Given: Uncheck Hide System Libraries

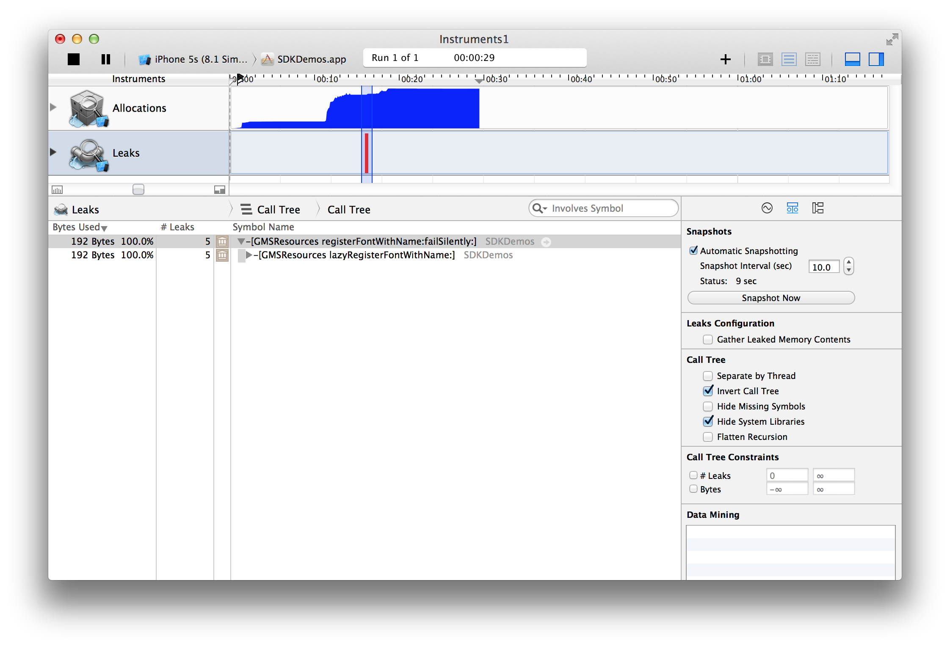Looking at the screenshot, I should [x=707, y=422].
